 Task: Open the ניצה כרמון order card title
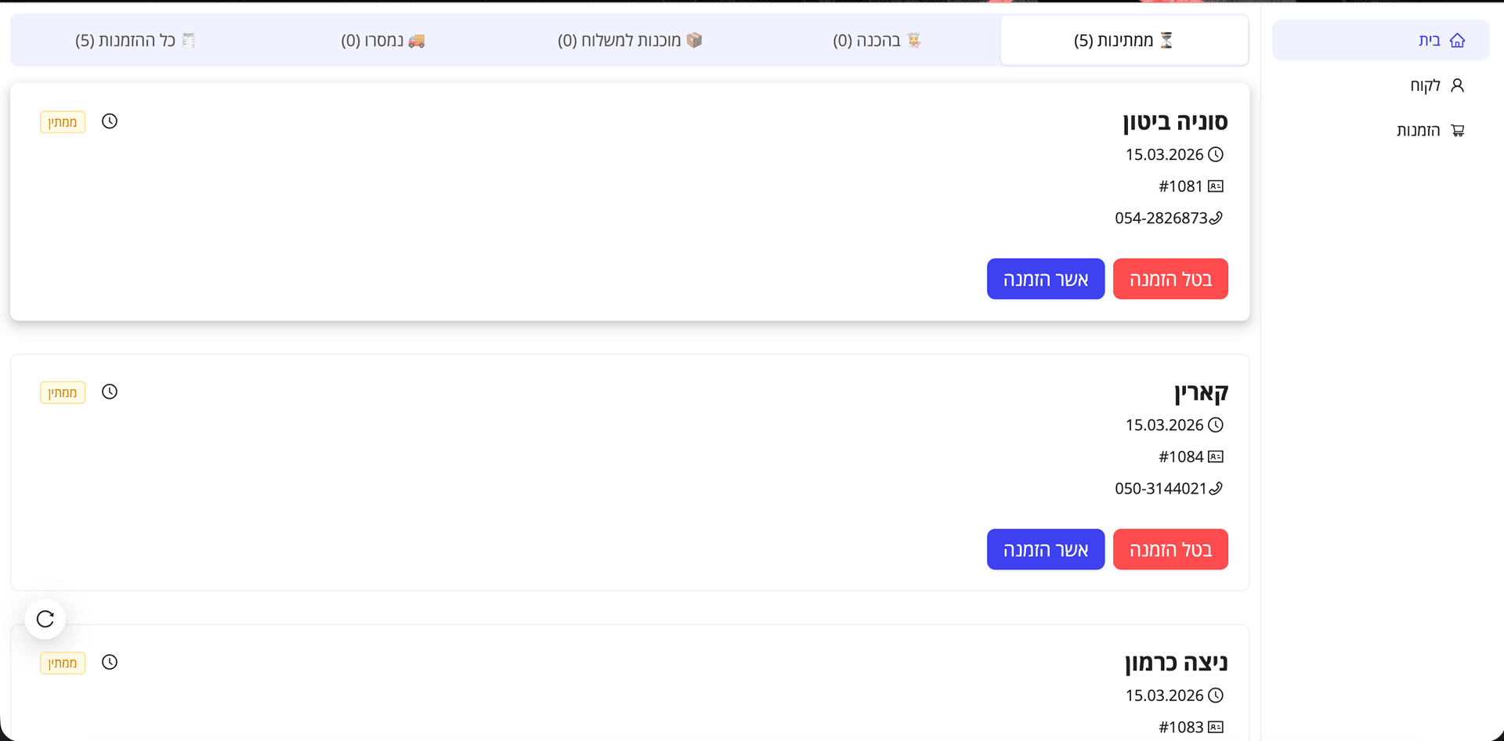1176,663
